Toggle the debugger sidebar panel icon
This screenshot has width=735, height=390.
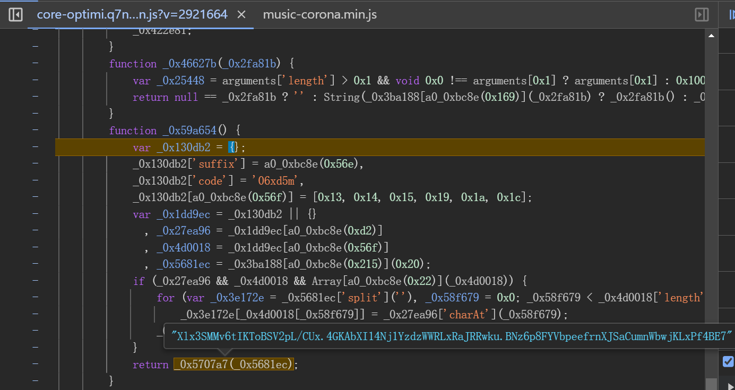pos(702,14)
